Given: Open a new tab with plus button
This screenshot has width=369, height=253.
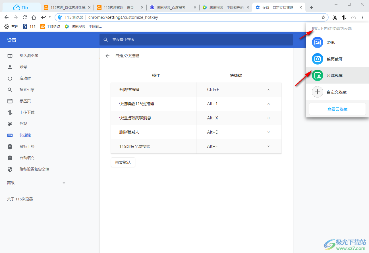Looking at the screenshot, I should tap(312, 7).
